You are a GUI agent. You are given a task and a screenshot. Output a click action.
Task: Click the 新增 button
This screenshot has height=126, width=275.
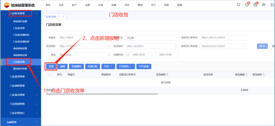pyautogui.click(x=51, y=66)
